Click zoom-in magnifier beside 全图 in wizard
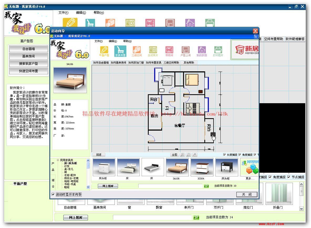Screen dimensions: 311x228 pyautogui.click(x=182, y=155)
